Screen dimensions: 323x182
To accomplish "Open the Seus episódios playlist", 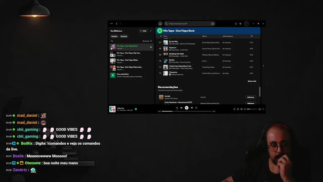I will [131, 75].
